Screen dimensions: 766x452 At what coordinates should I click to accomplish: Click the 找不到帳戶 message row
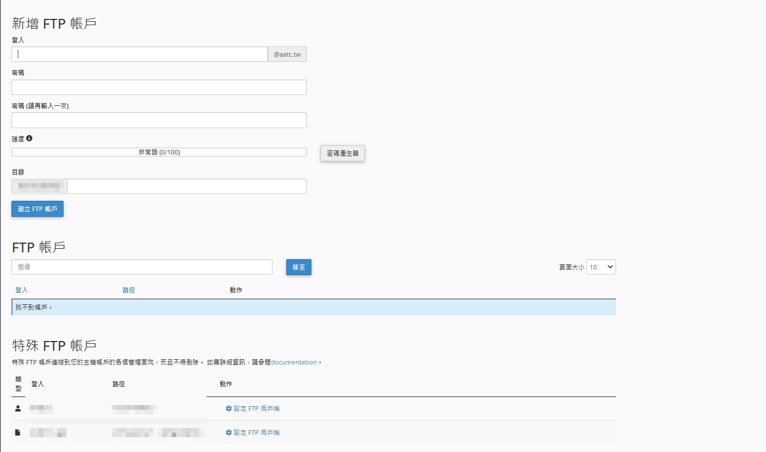tap(314, 307)
